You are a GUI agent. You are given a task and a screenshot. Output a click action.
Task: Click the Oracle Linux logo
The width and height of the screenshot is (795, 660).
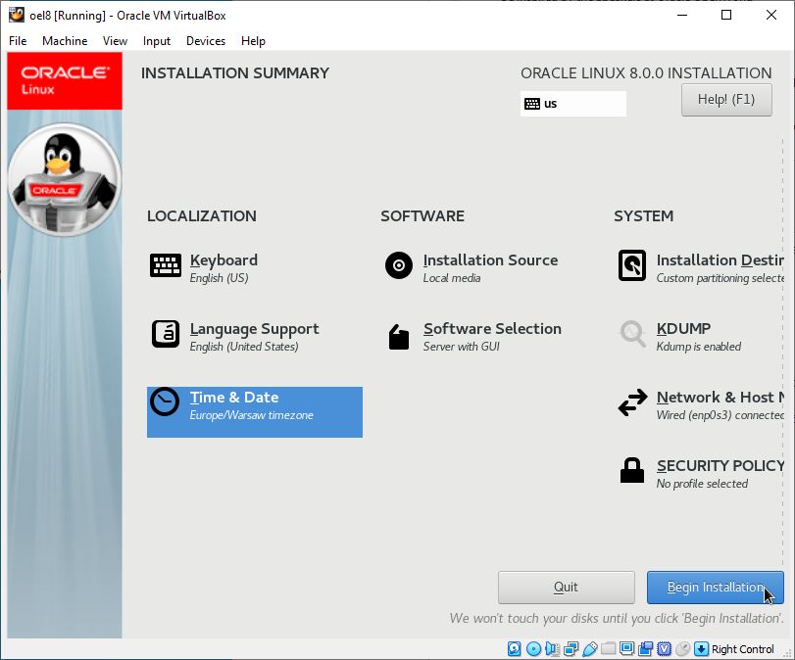point(65,81)
